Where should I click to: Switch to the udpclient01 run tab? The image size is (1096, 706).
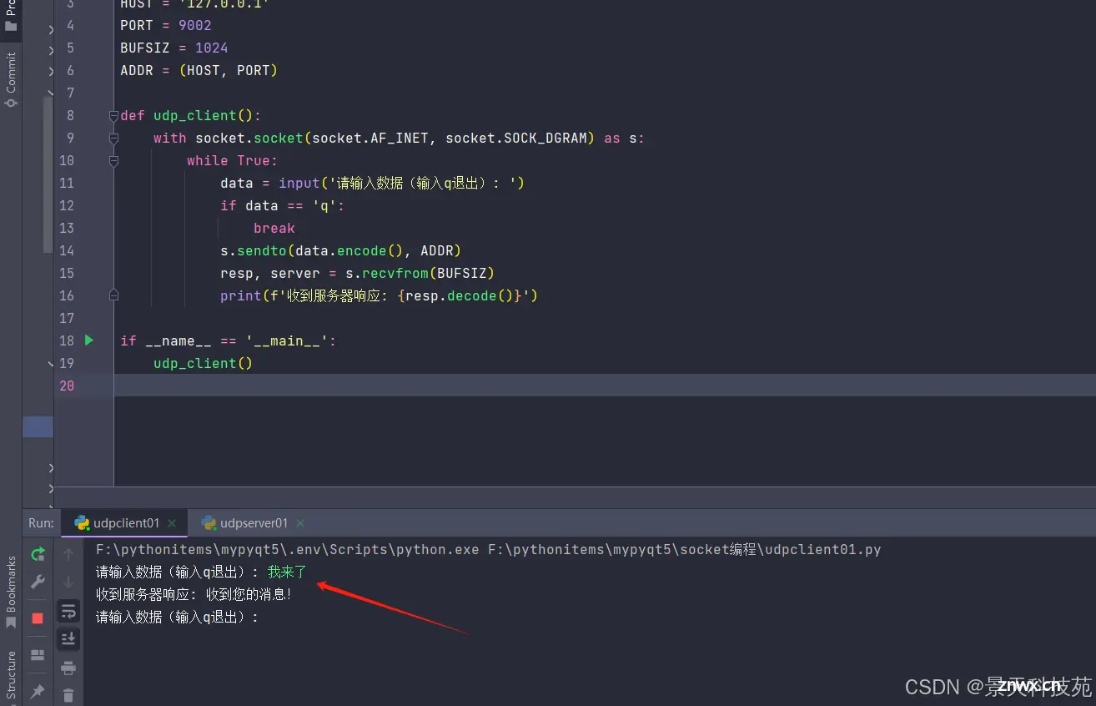(125, 523)
